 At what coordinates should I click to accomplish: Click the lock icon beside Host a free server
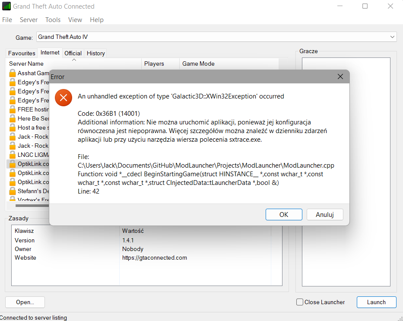coord(13,127)
